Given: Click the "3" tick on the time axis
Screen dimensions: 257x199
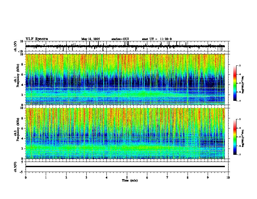Looking at the screenshot, I should pyautogui.click(x=86, y=178).
